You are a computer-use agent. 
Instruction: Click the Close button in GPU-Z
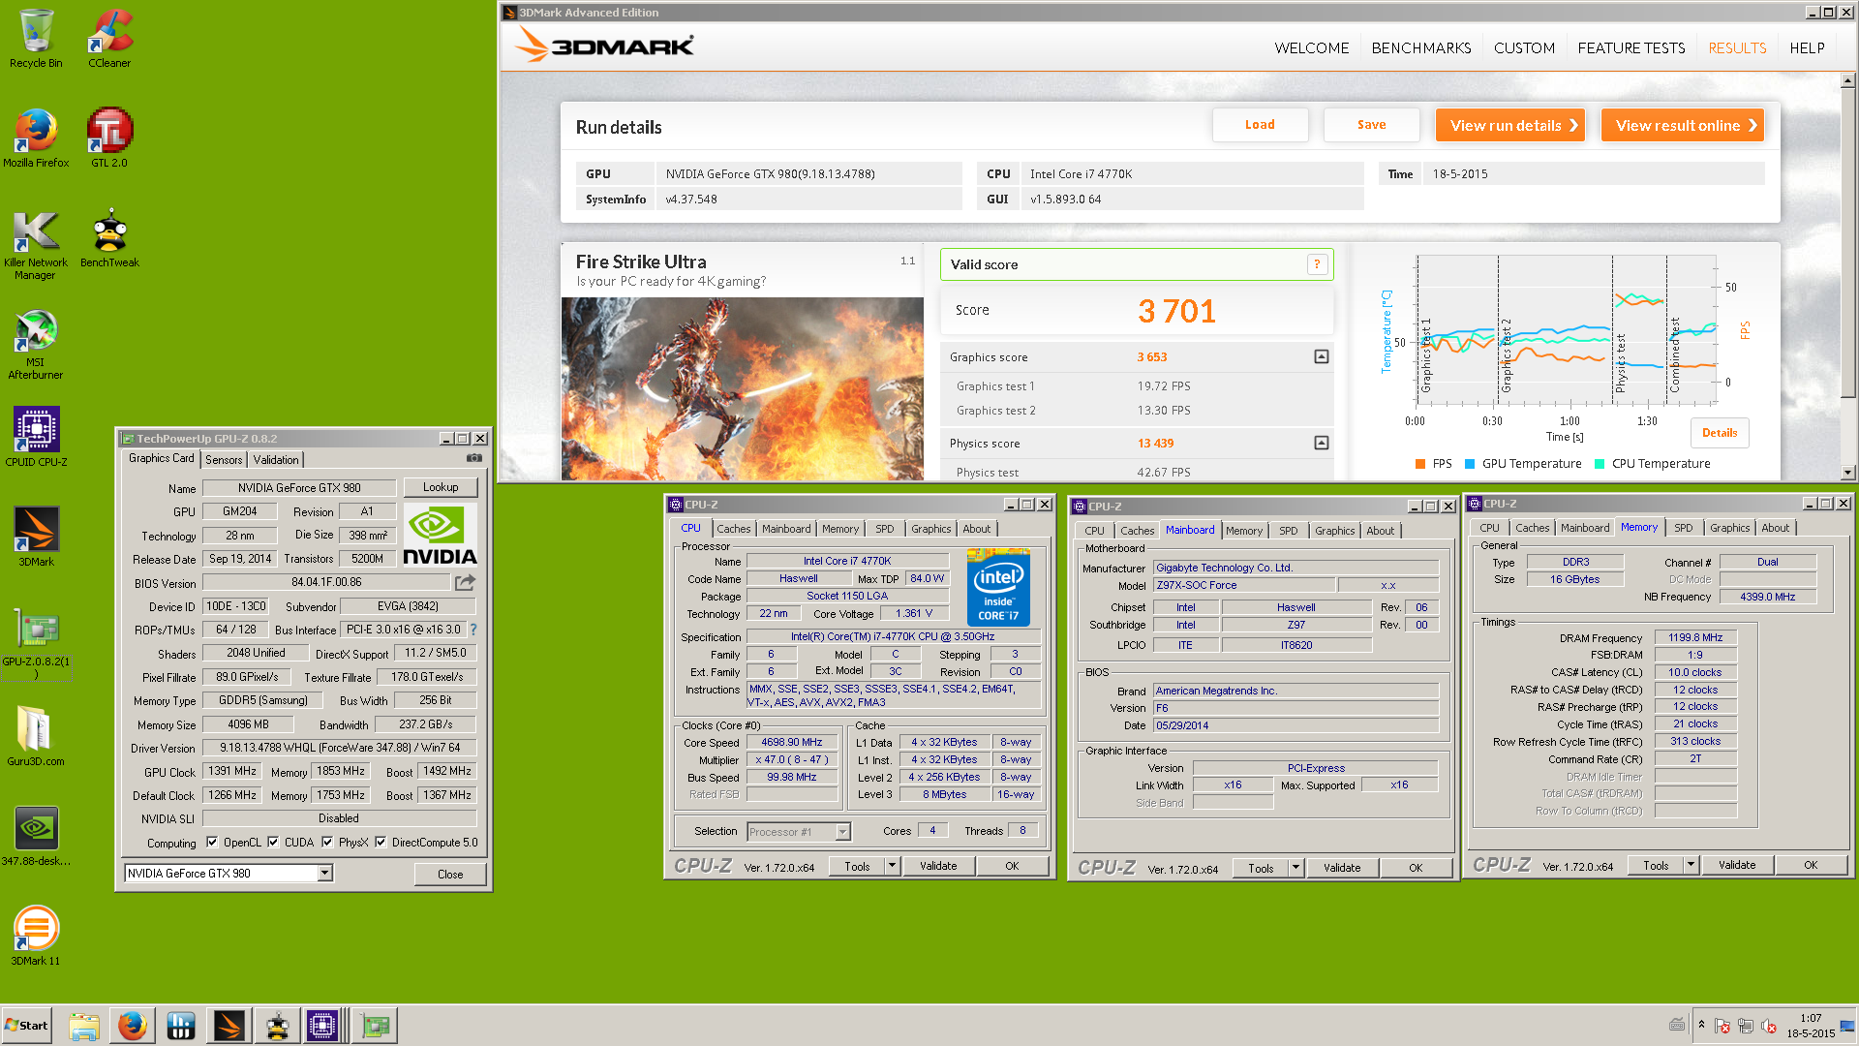coord(450,874)
